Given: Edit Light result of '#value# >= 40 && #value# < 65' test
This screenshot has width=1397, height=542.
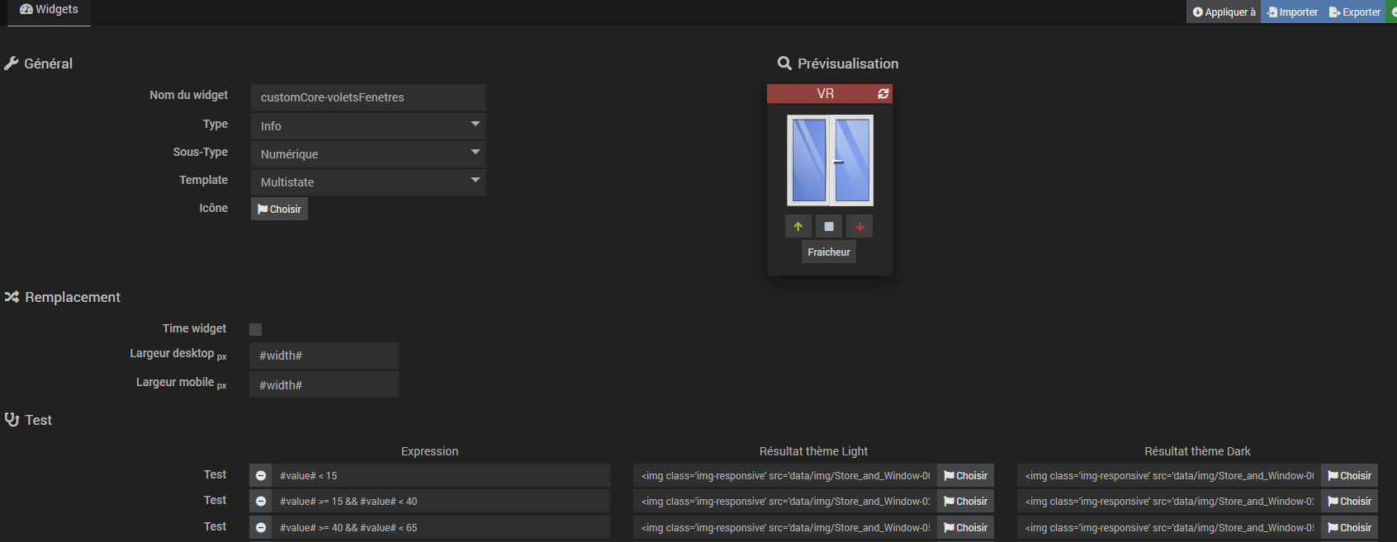Looking at the screenshot, I should (x=785, y=527).
